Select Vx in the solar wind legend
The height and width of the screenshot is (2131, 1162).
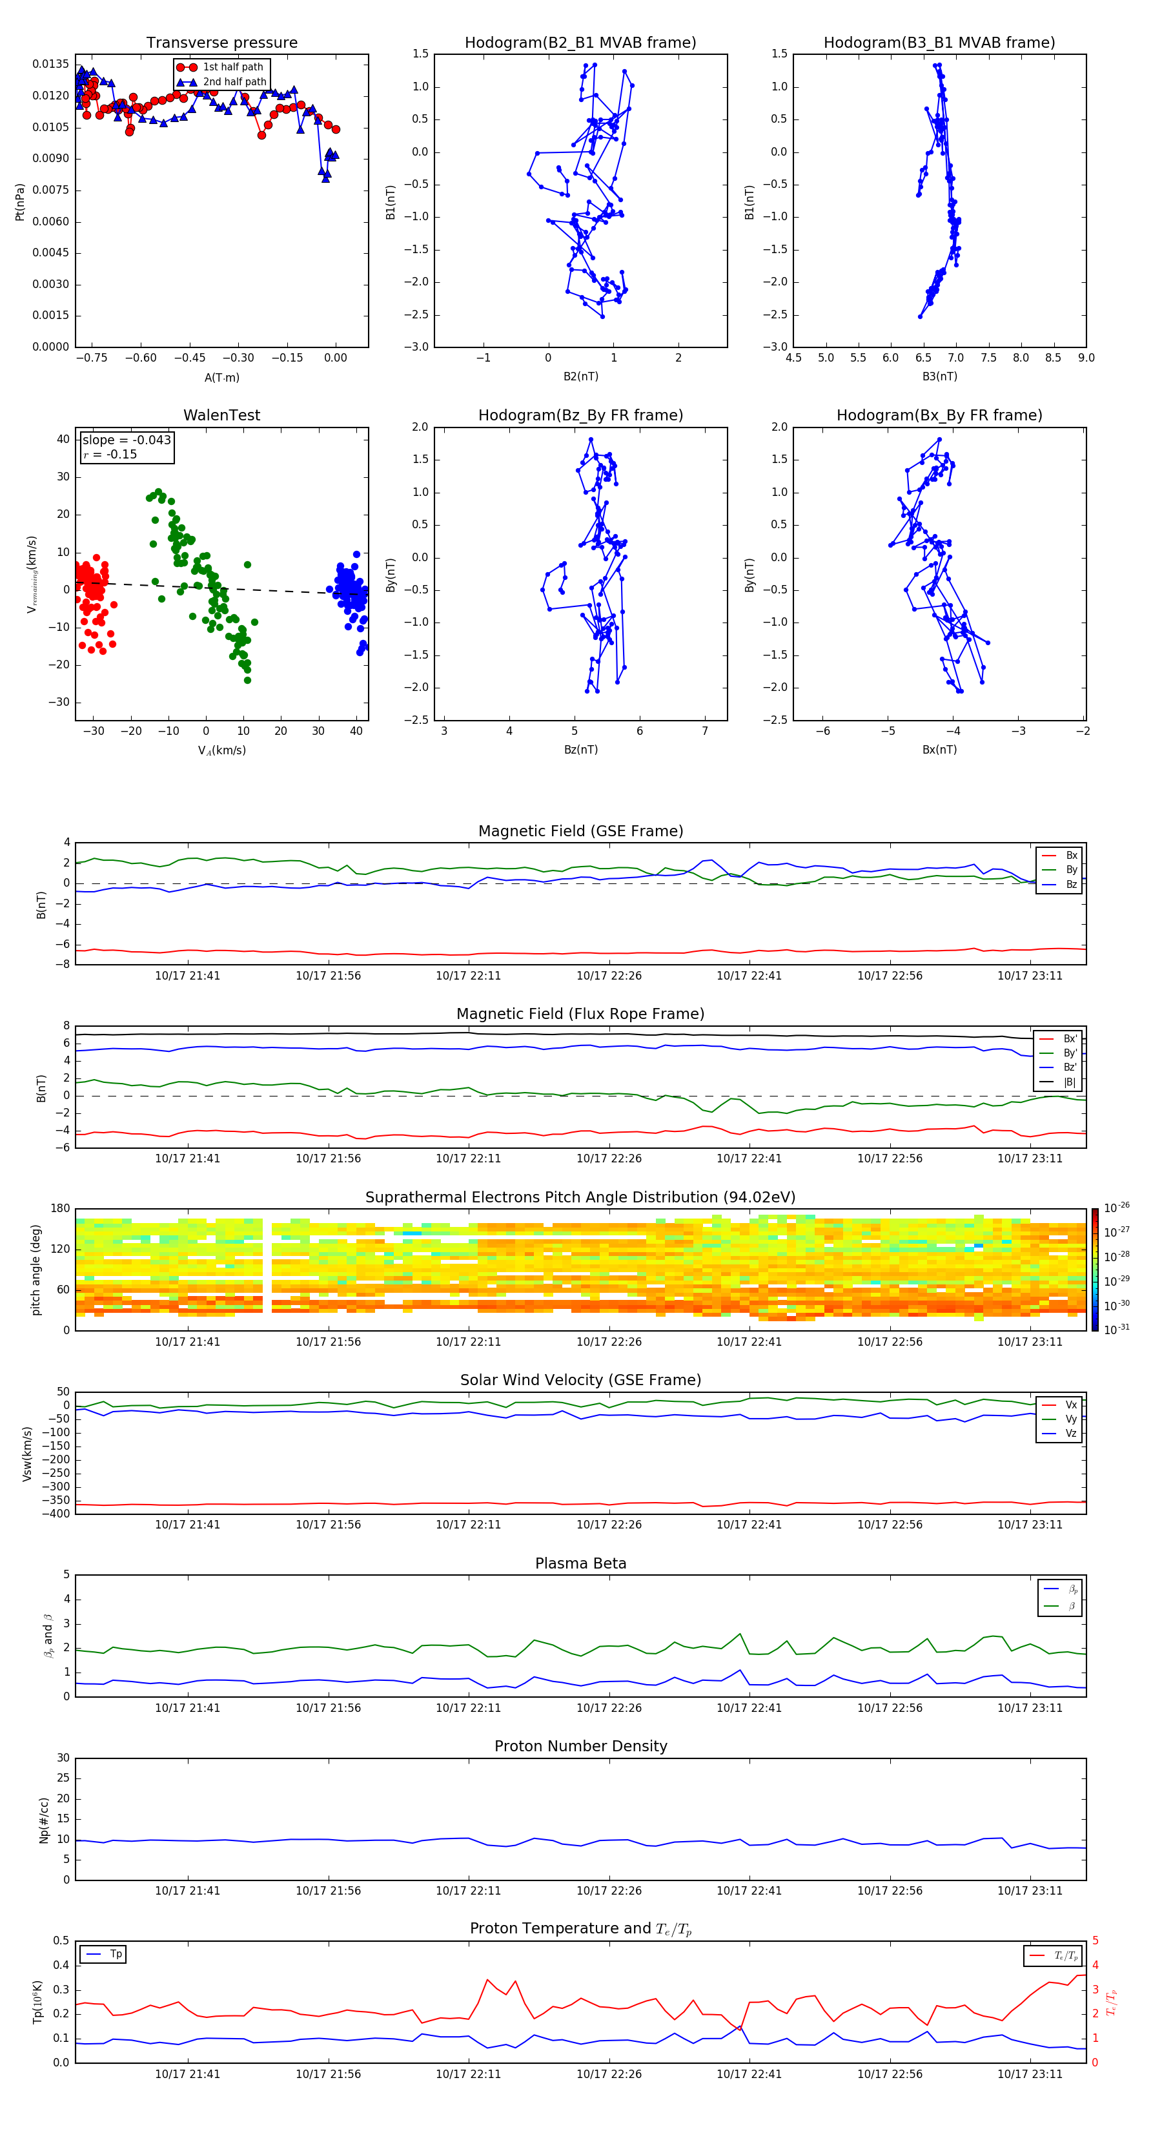[x=1059, y=1405]
